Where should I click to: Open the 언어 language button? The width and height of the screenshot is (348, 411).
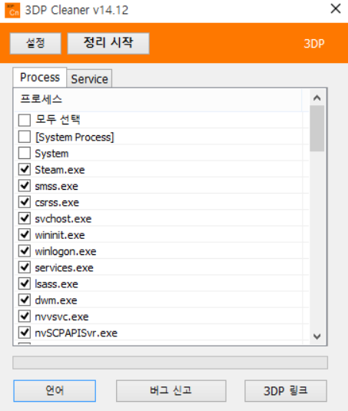(55, 391)
